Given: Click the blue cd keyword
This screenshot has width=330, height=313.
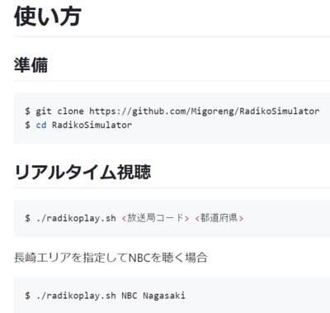Looking at the screenshot, I should click(41, 125).
